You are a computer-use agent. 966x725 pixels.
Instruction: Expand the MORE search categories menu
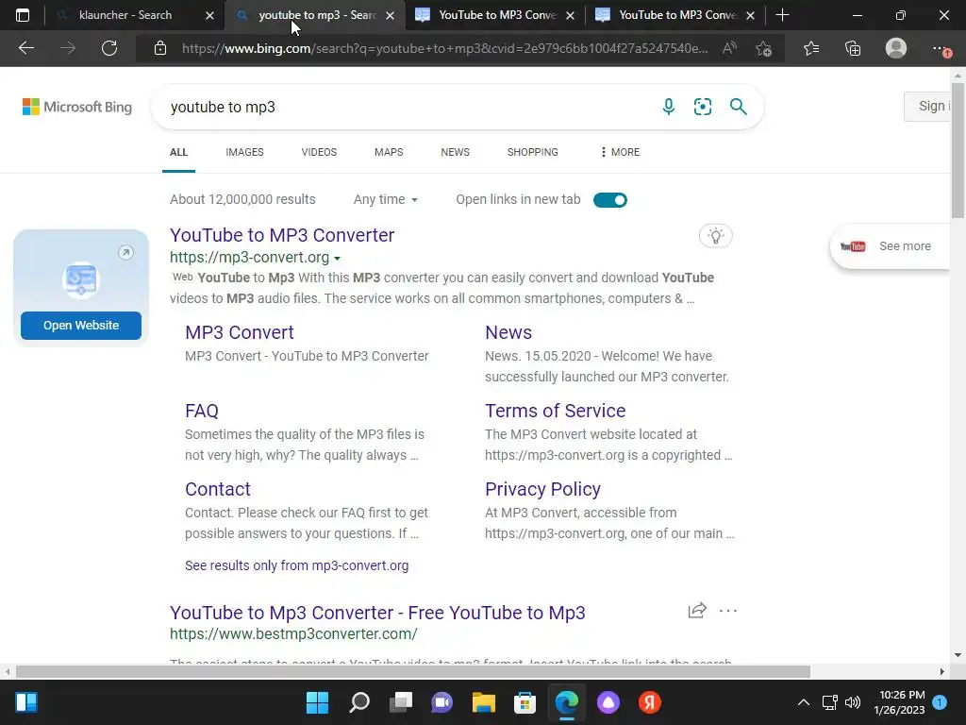click(620, 152)
